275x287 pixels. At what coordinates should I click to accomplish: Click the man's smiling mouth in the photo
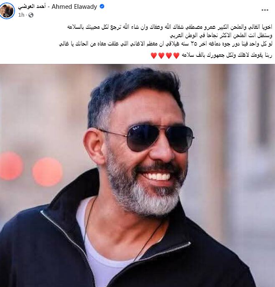coord(157,176)
